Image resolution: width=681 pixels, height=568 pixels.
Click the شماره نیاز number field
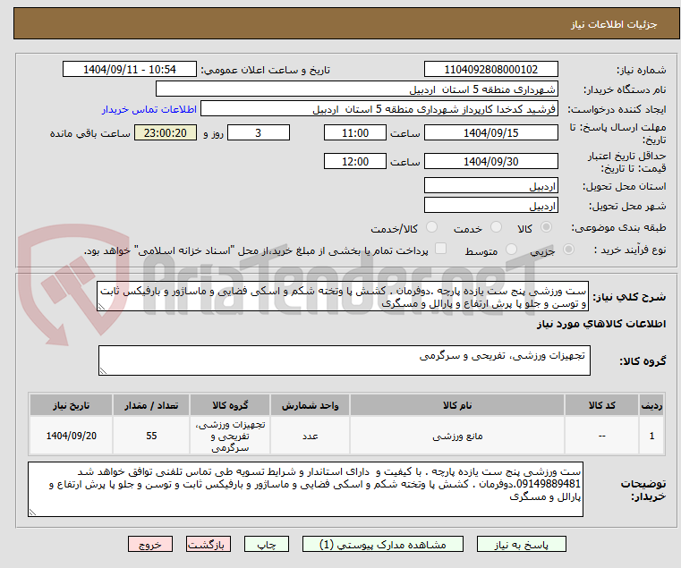coord(490,69)
